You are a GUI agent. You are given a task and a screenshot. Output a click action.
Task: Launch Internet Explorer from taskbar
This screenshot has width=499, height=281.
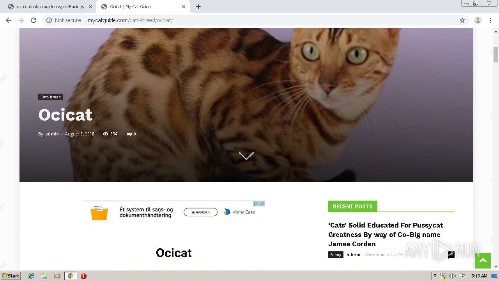[x=31, y=276]
